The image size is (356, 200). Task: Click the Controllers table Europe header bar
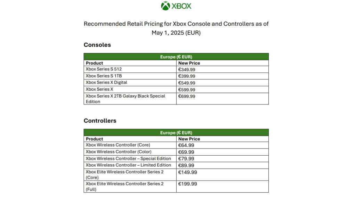tap(176, 133)
